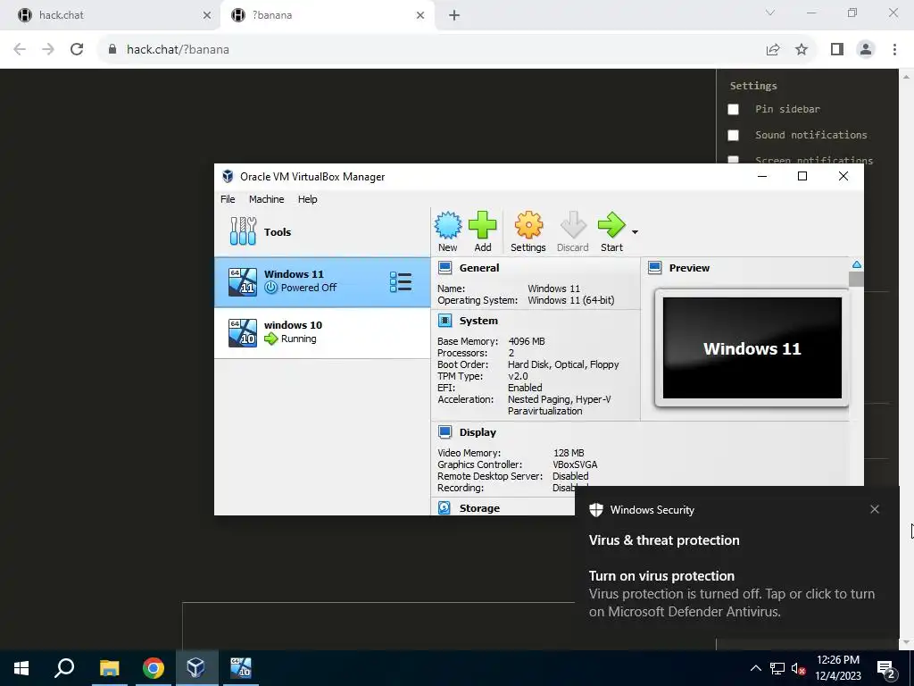Open a new Chrome tab
Image resolution: width=914 pixels, height=686 pixels.
tap(454, 16)
